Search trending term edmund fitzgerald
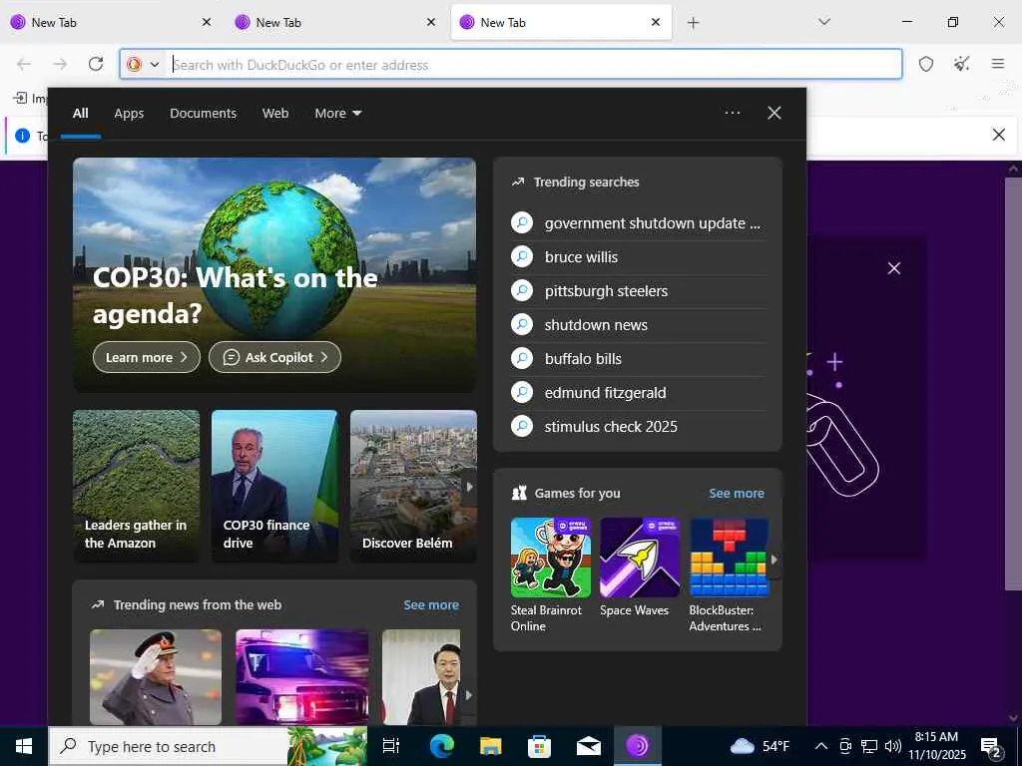This screenshot has height=766, width=1022. click(639, 393)
